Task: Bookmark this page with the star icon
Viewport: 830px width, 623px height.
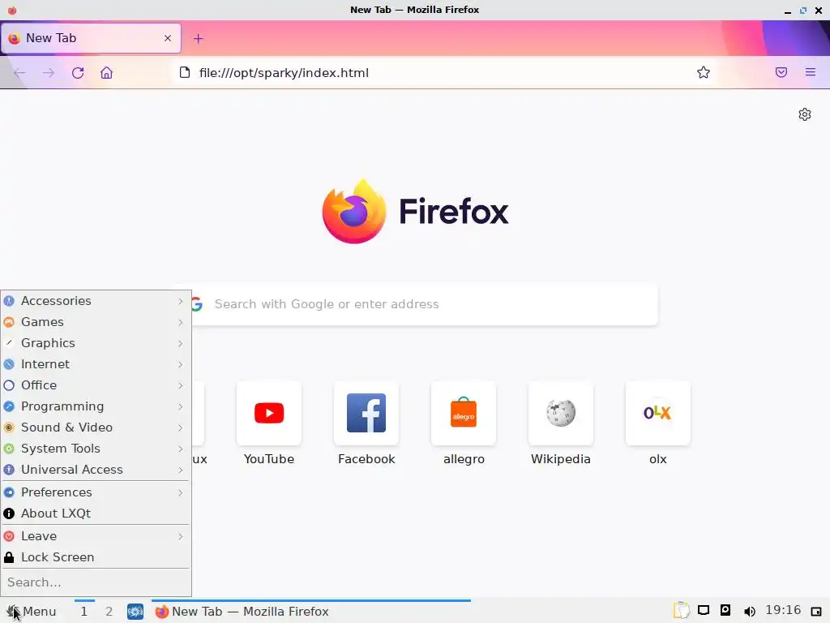Action: [703, 72]
